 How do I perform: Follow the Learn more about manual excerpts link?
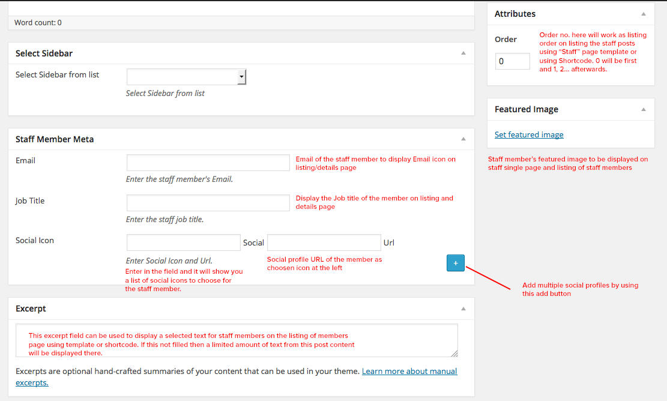tap(409, 372)
